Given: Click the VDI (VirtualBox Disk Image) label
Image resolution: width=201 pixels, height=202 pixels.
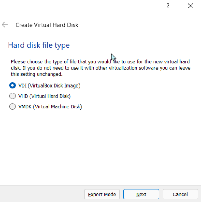Looking at the screenshot, I should click(x=49, y=86).
